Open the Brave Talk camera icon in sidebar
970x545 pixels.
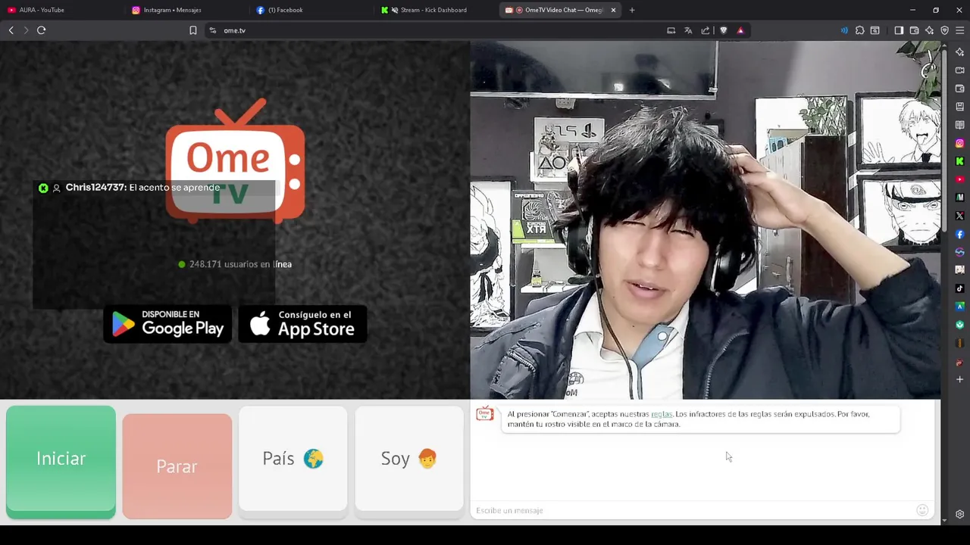[959, 70]
